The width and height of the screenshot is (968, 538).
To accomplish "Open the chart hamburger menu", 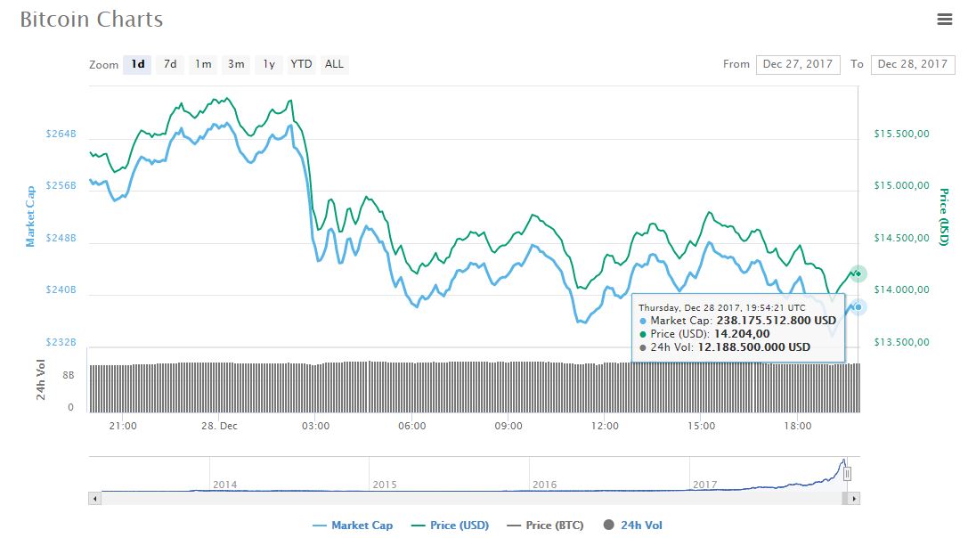I will click(x=945, y=19).
